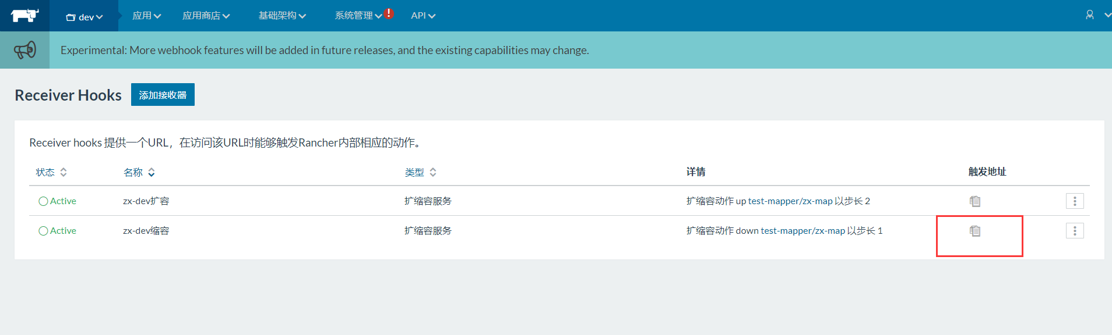This screenshot has height=335, width=1112.
Task: Open test-mapper/zx-map link in up row
Action: [x=790, y=201]
